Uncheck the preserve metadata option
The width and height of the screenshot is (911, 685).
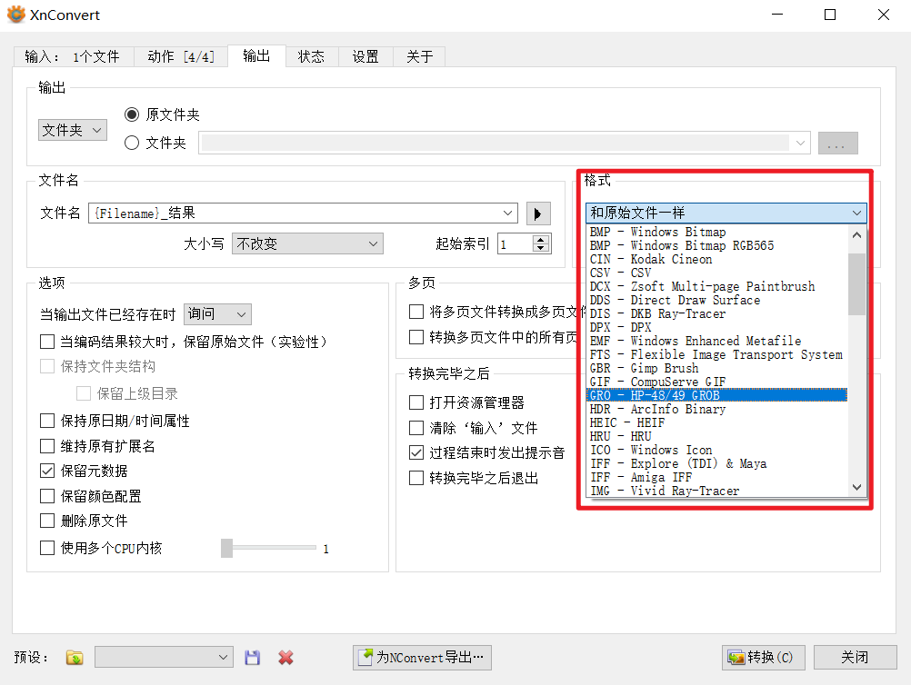(47, 471)
